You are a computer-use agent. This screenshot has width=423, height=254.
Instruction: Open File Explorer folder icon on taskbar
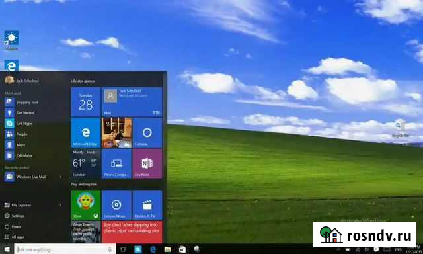(167, 249)
